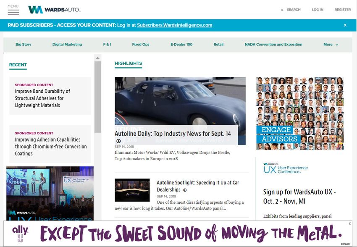Select F & I in the navigation bar
This screenshot has width=357, height=247.
(107, 45)
